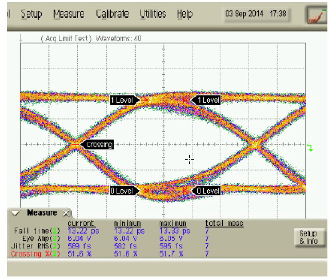Viewport: 331px width, 278px height.
Task: Collapse the Measure panel triangle
Action: 16,213
